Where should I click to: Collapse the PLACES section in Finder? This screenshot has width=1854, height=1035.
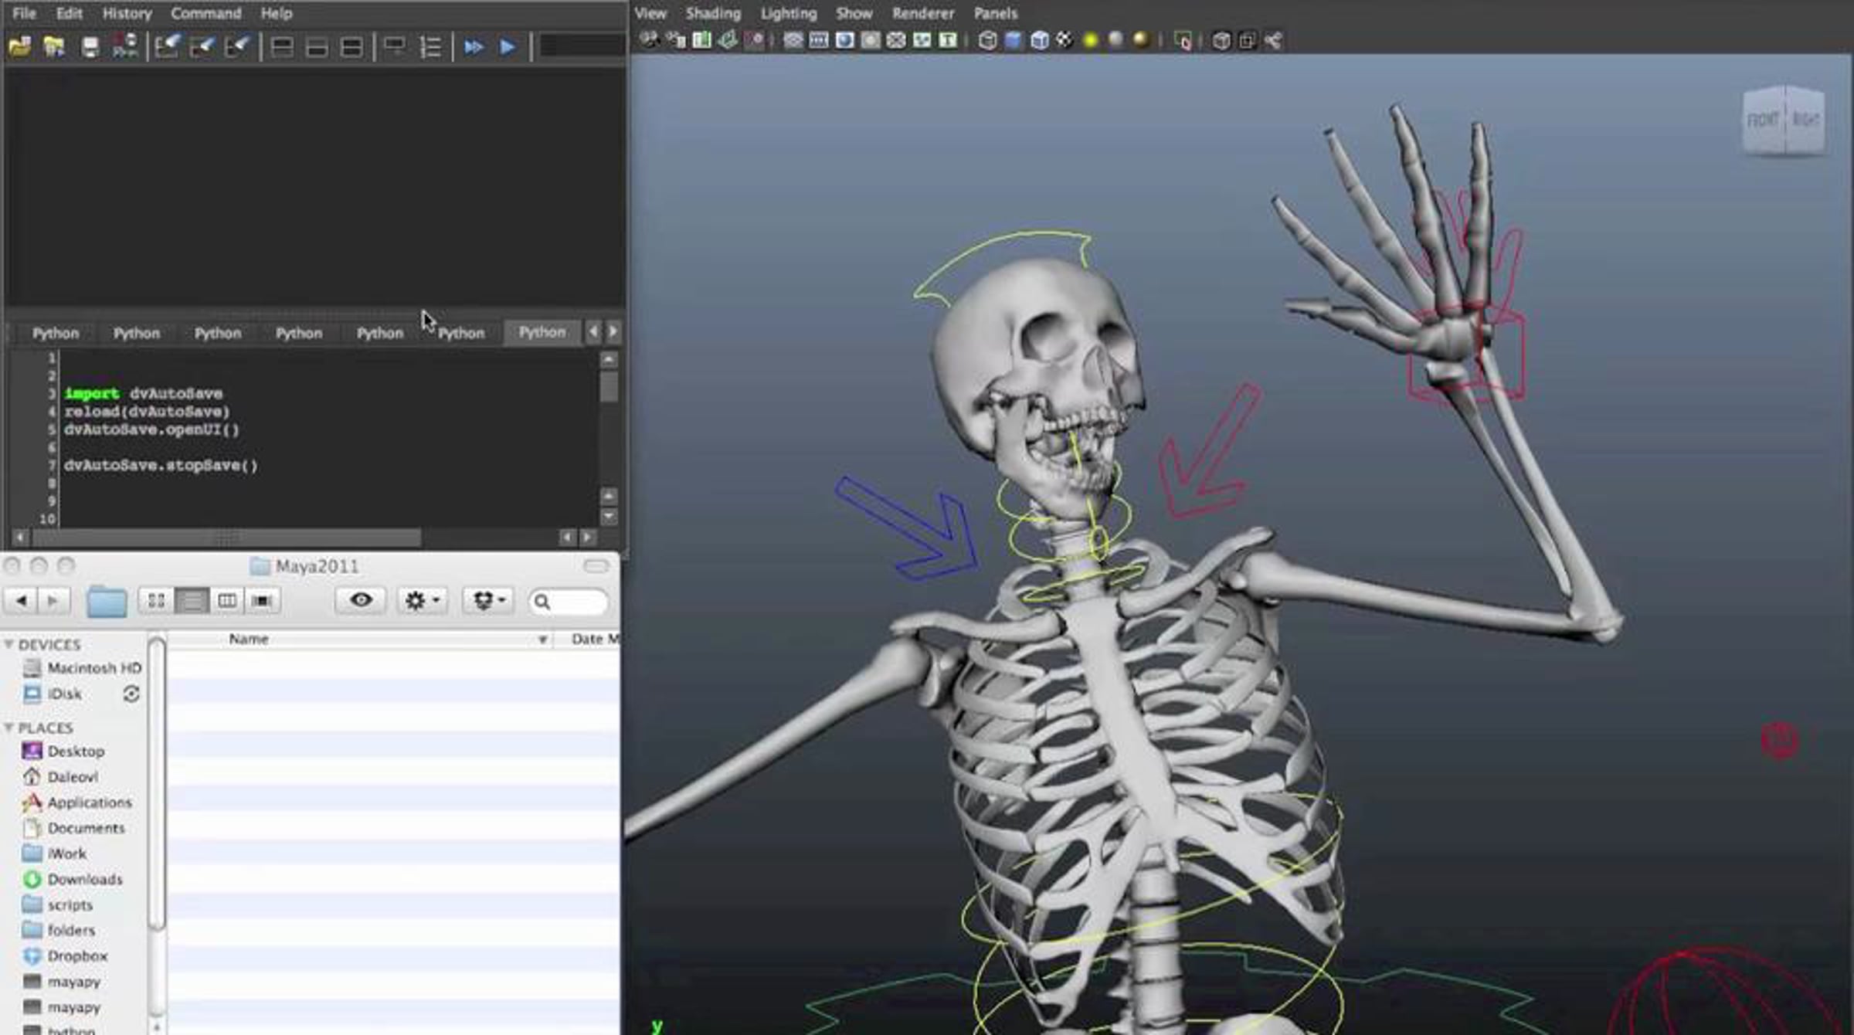click(9, 728)
